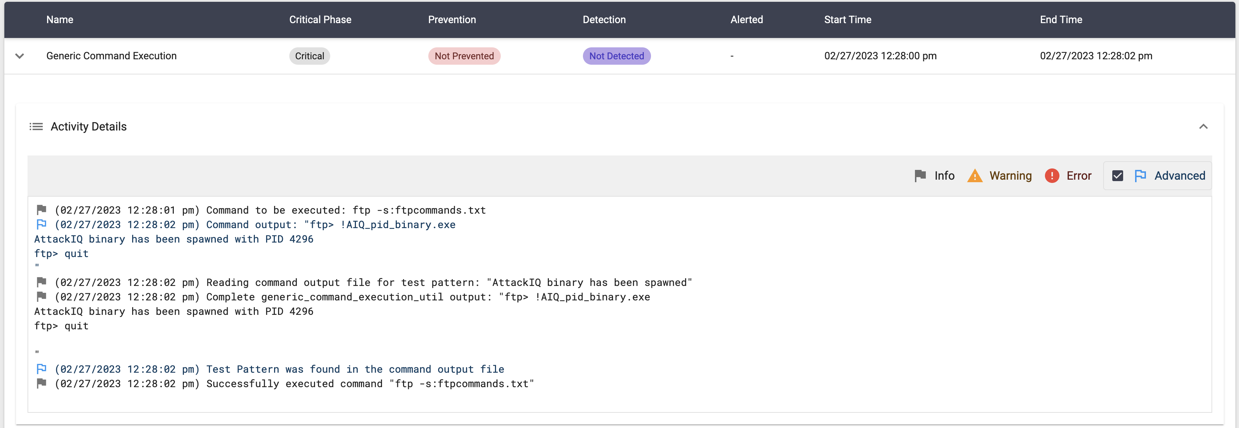Click the orange Warning triangle icon

point(974,176)
